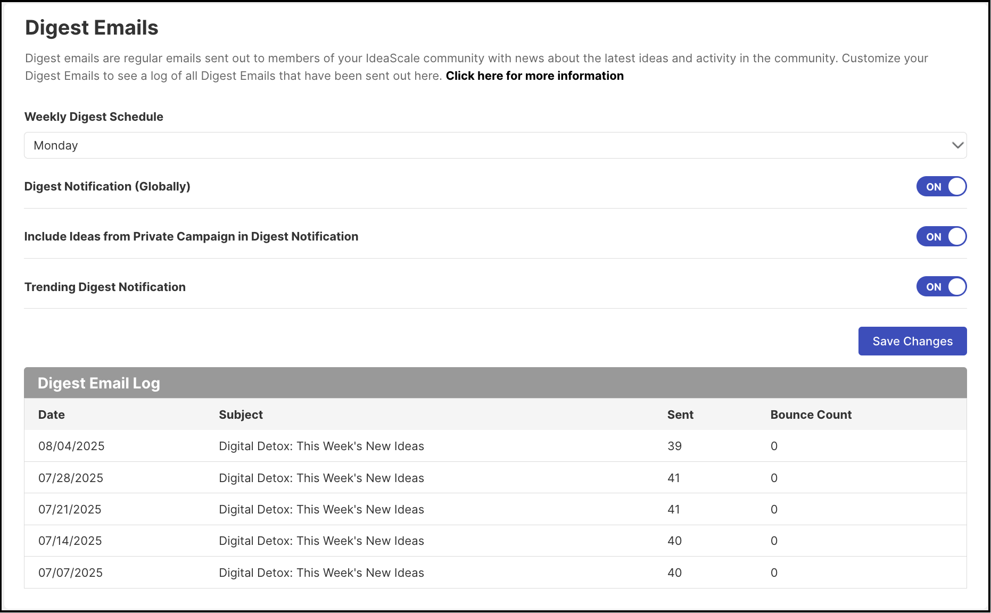991x613 pixels.
Task: Select the Subject column header
Action: (x=241, y=415)
